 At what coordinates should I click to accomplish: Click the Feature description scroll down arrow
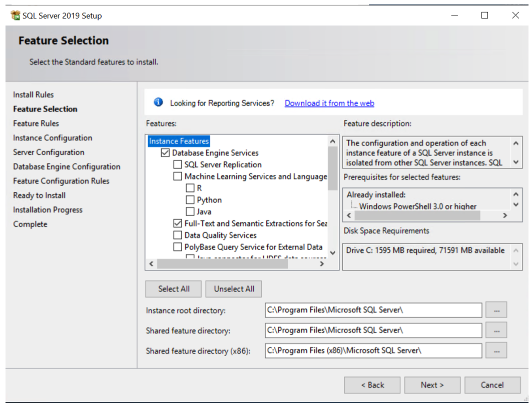coord(515,161)
